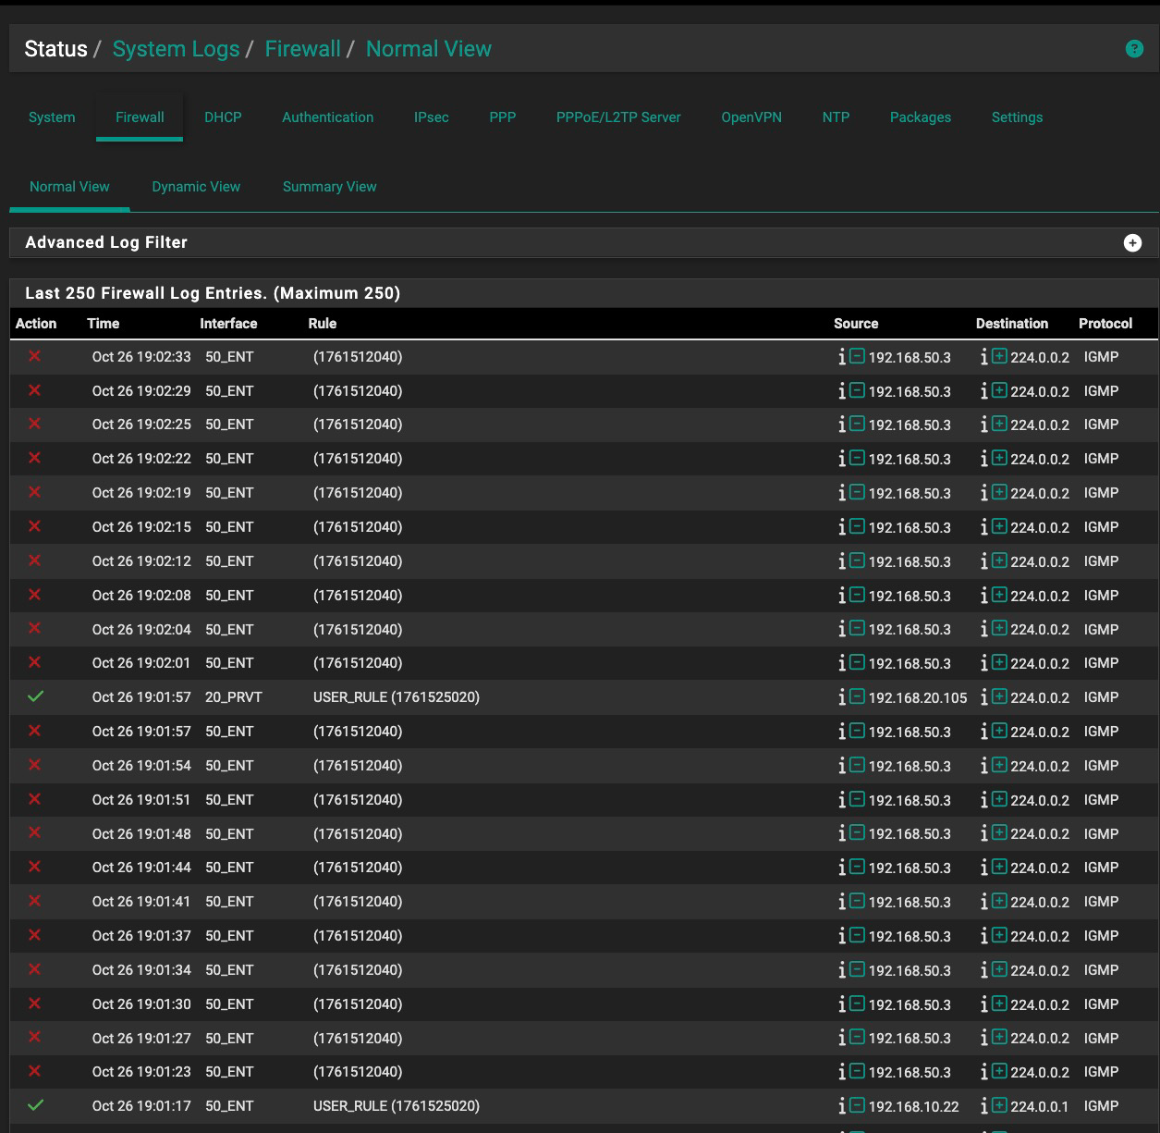The image size is (1160, 1133).
Task: Click the plus icon beside destination 224.0.0.1
Action: click(x=999, y=1105)
